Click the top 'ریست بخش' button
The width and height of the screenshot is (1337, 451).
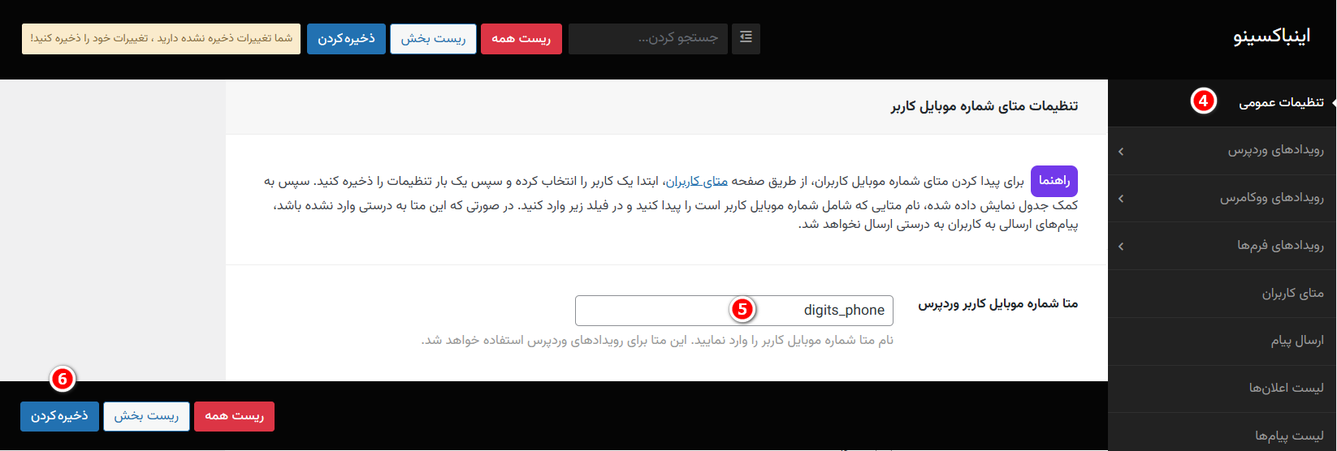click(x=433, y=38)
